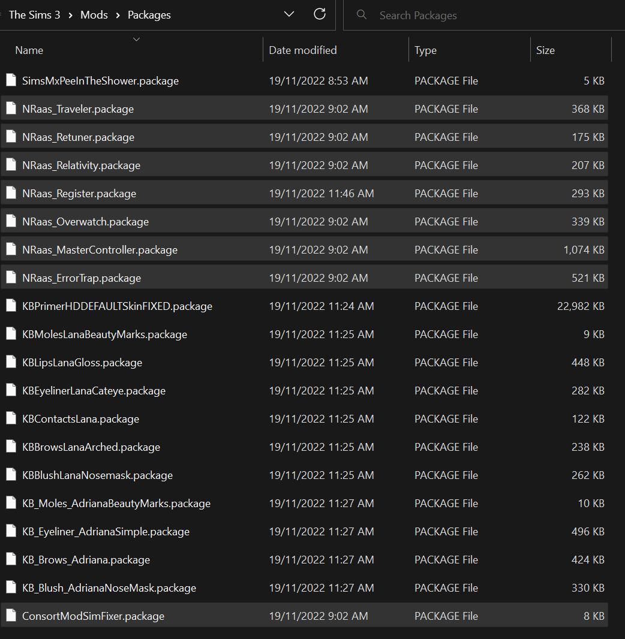Click the KB_Blush_AdrianaNoseMask.package file icon
625x639 pixels.
coord(11,587)
